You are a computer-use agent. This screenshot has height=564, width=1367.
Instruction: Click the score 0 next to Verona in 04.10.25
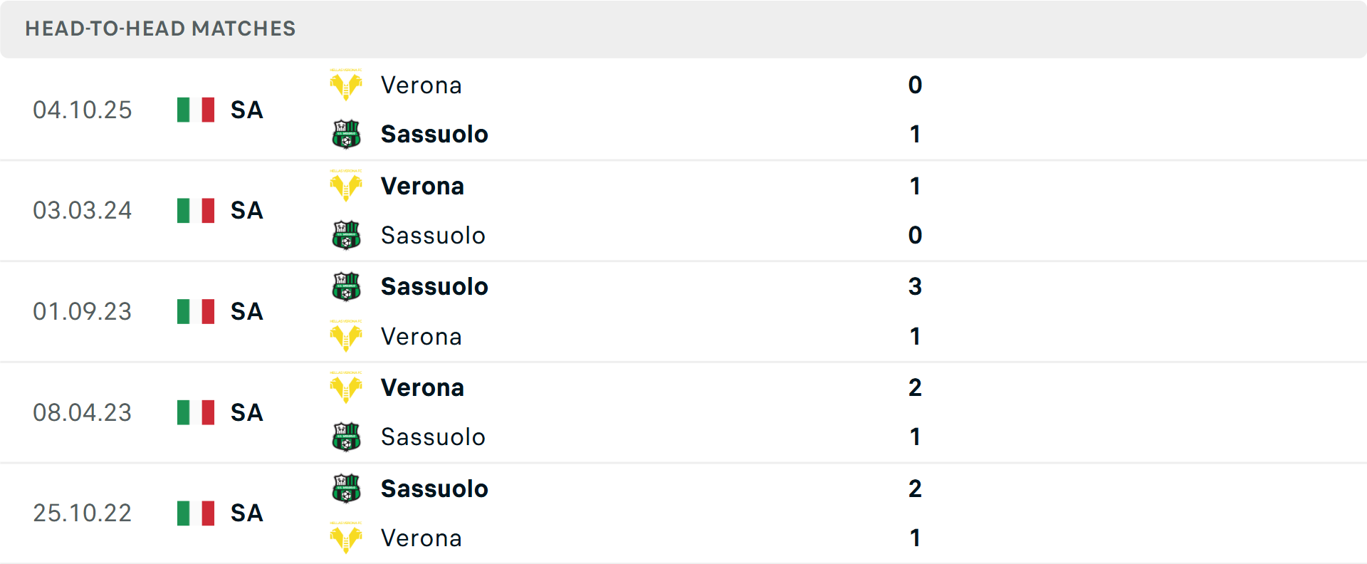click(x=916, y=85)
